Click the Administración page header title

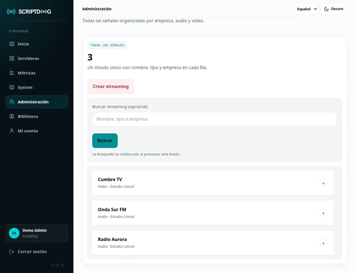coord(97,9)
